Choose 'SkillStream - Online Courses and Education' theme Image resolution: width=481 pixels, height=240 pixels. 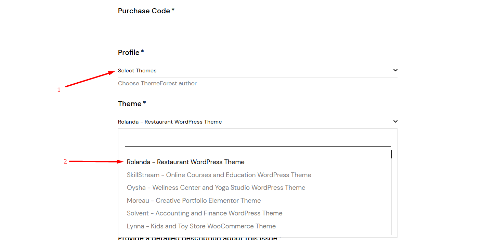(x=219, y=175)
